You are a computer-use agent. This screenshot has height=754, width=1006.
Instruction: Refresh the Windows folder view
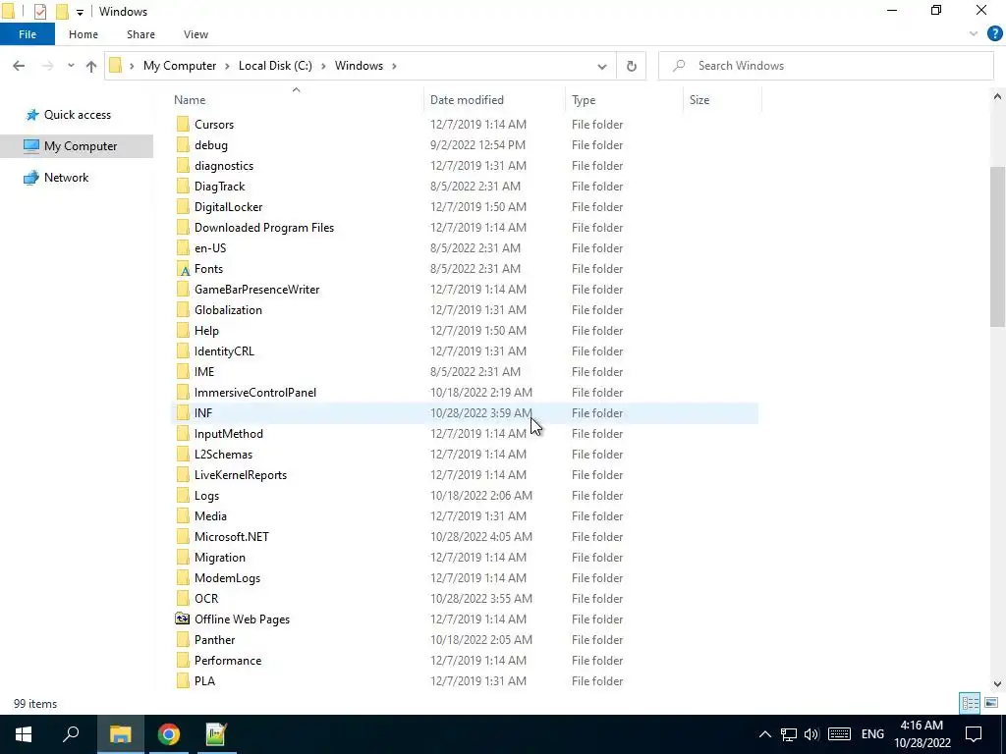click(x=632, y=66)
